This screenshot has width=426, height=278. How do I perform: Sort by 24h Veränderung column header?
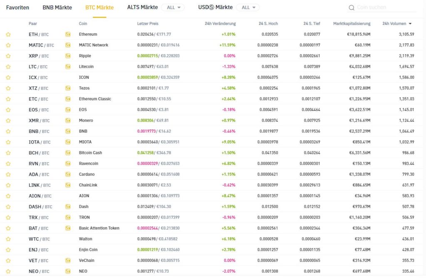[x=220, y=24]
